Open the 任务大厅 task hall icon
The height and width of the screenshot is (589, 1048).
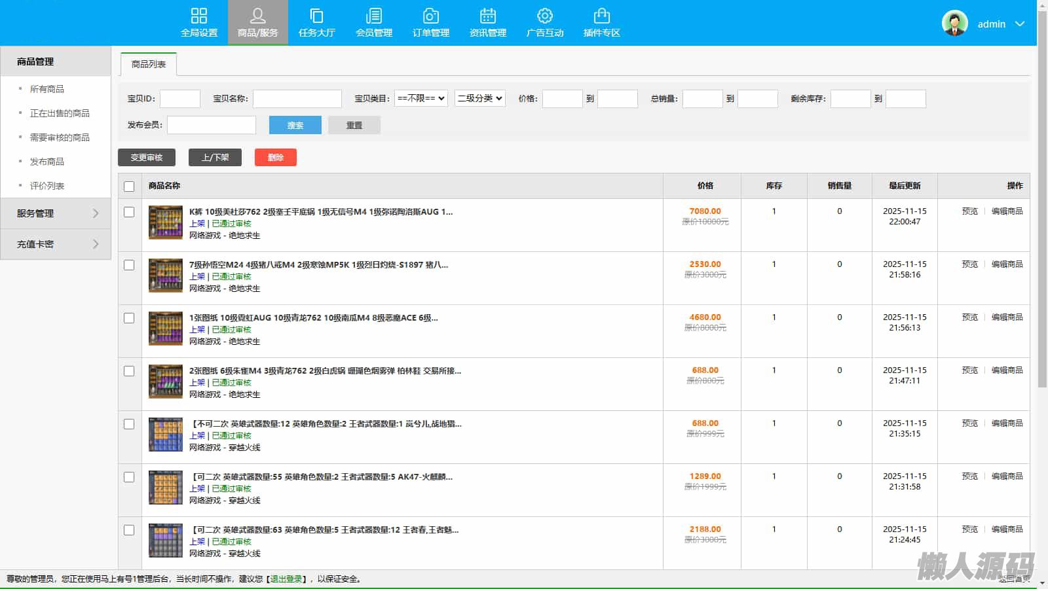(x=316, y=16)
